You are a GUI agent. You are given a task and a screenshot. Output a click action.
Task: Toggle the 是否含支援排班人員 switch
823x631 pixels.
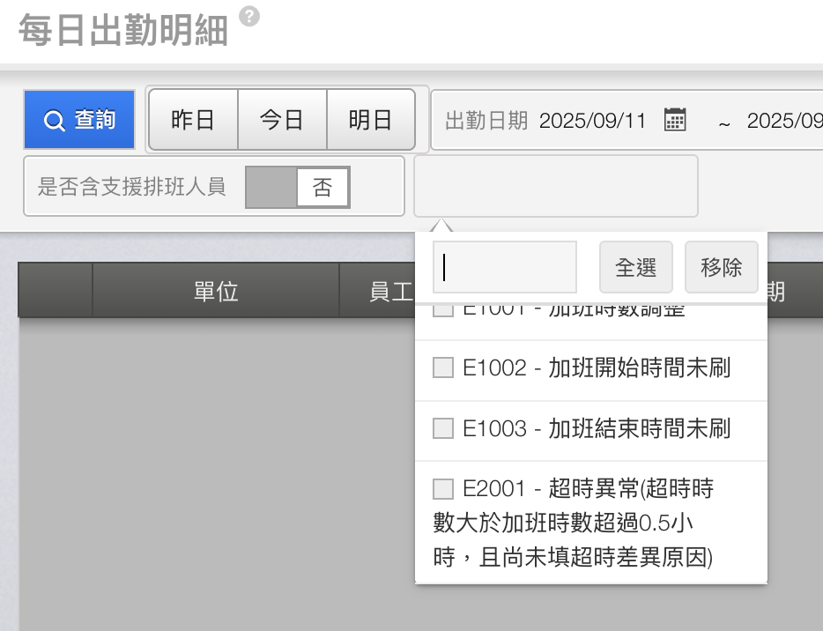click(x=298, y=187)
